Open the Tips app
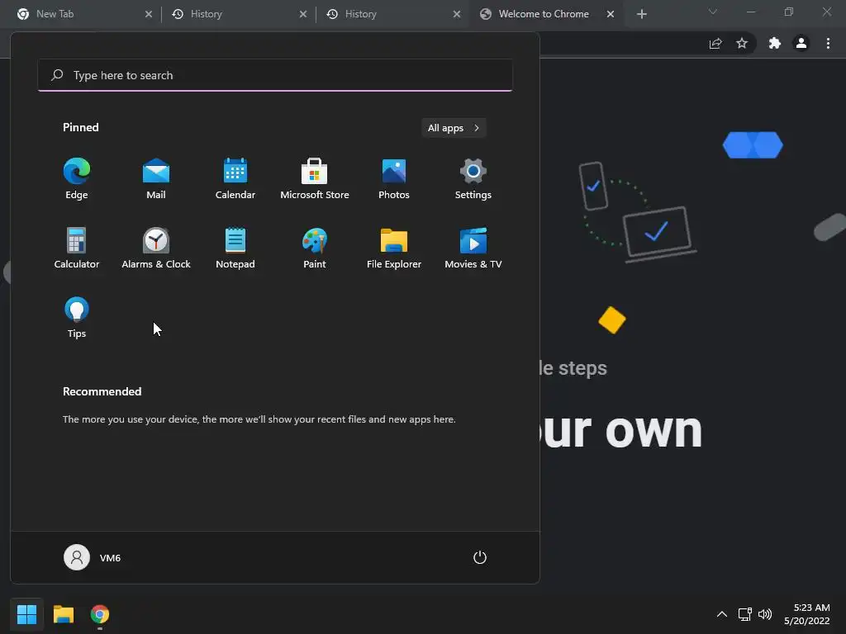This screenshot has height=634, width=846. pyautogui.click(x=77, y=318)
